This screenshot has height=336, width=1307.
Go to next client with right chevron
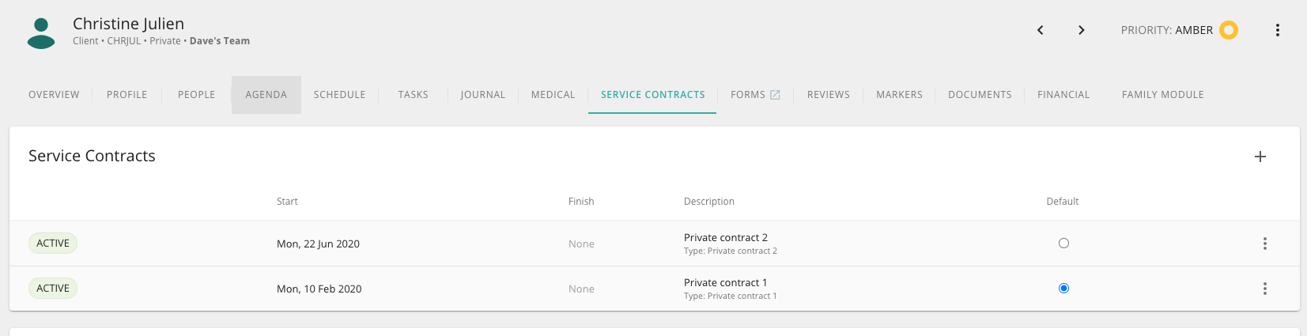tap(1082, 30)
